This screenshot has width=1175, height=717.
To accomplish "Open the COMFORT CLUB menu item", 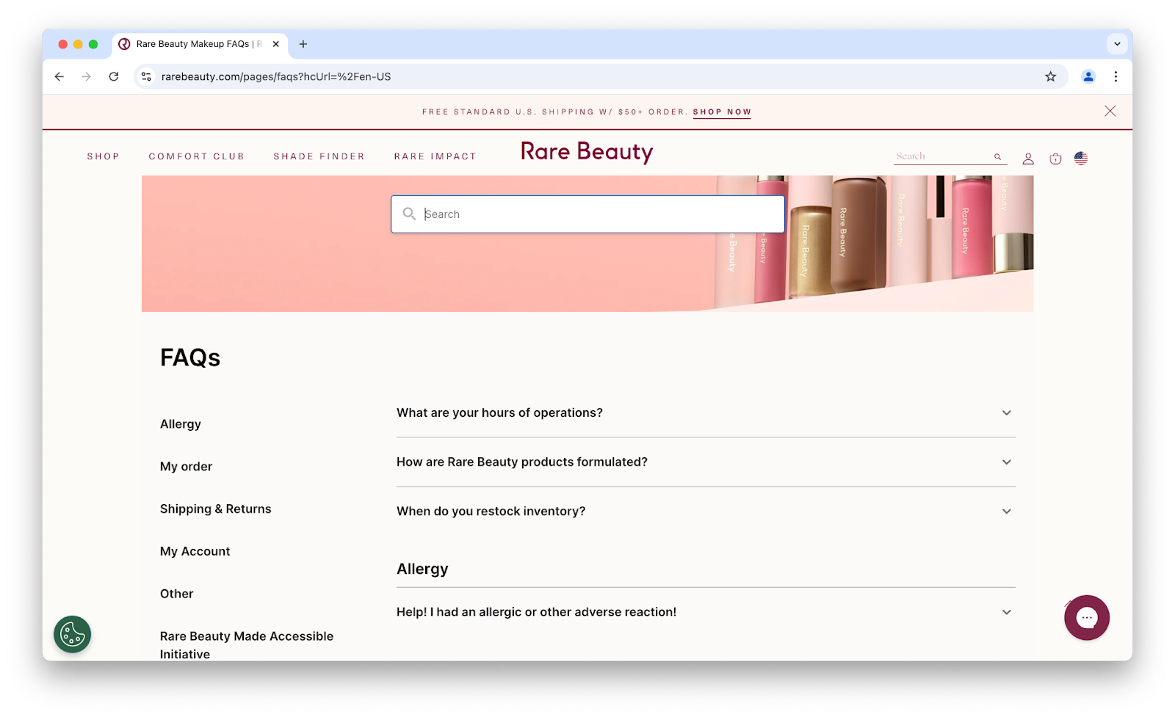I will [x=196, y=156].
